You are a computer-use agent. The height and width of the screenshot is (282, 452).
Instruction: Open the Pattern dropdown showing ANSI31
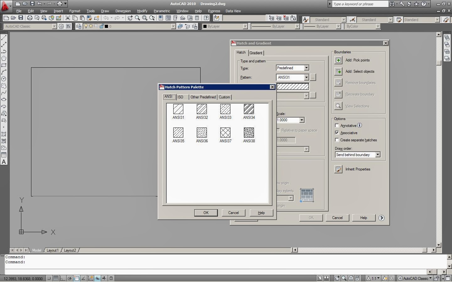(x=306, y=77)
